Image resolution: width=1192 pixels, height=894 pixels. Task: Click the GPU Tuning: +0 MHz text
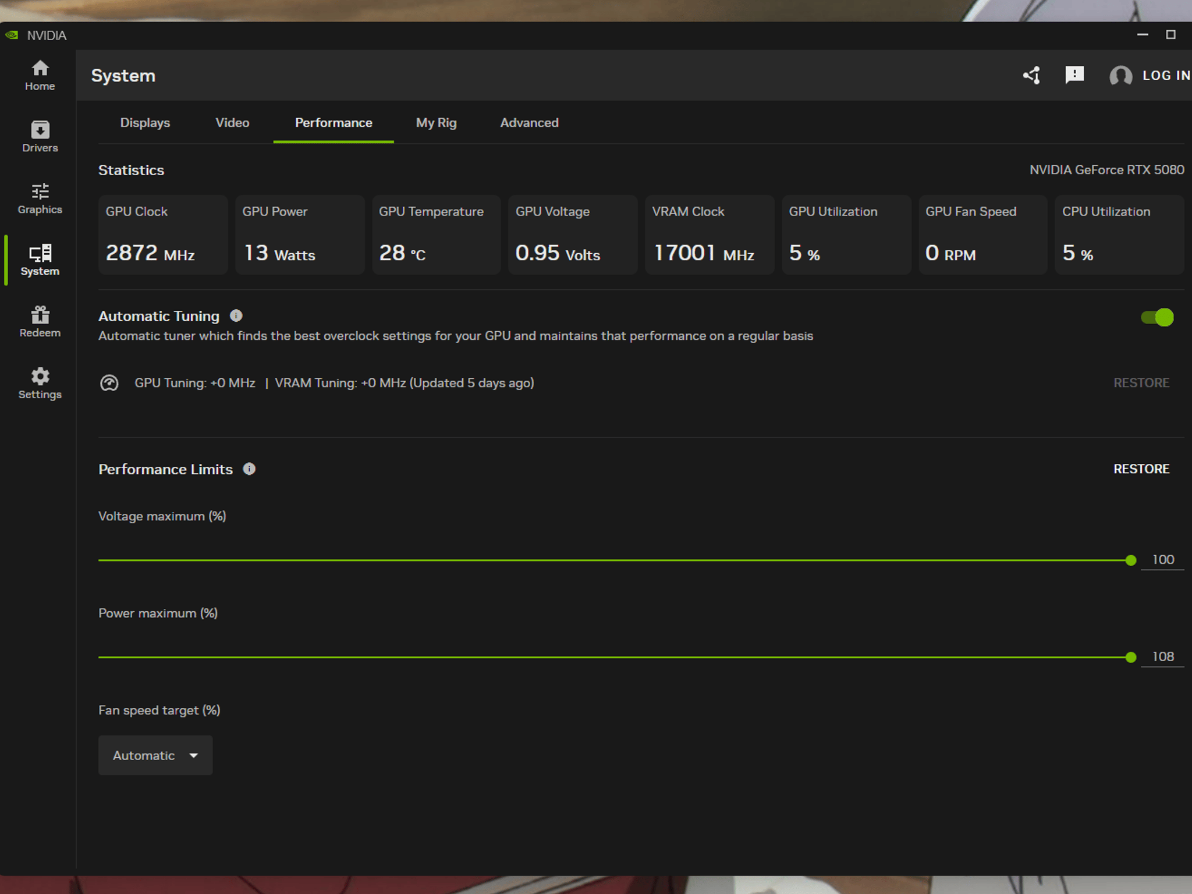click(195, 383)
